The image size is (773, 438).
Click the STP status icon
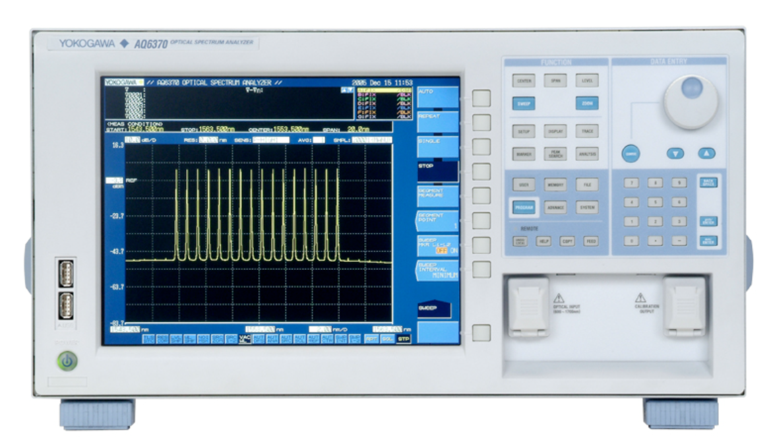(404, 339)
